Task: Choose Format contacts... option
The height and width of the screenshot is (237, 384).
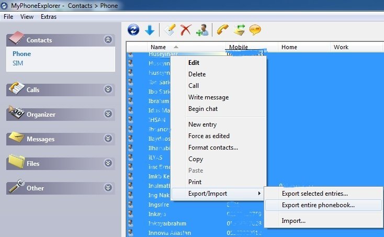Action: (219, 148)
